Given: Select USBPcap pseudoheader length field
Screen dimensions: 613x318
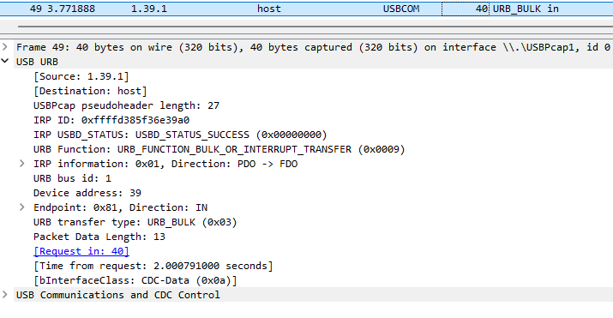Looking at the screenshot, I should (x=126, y=105).
